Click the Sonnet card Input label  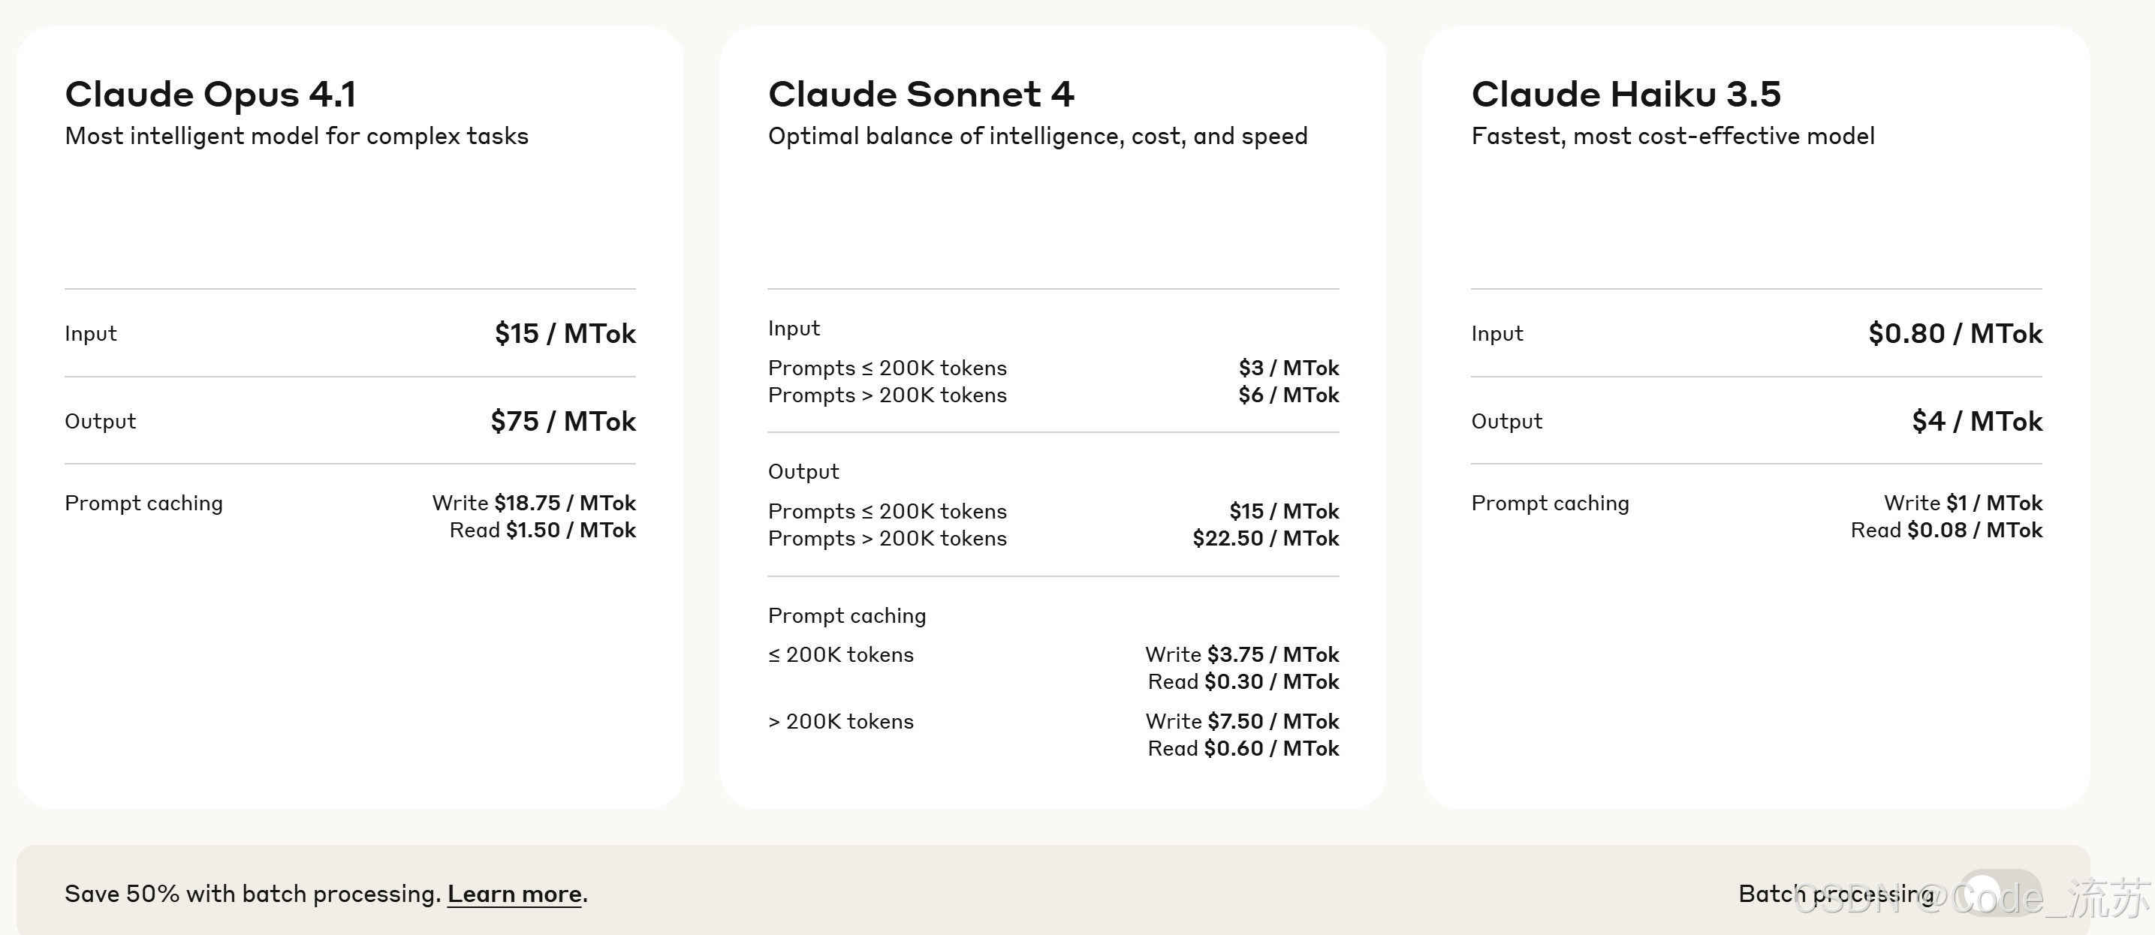point(794,328)
